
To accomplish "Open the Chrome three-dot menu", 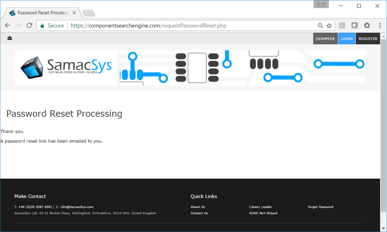I will pos(380,25).
